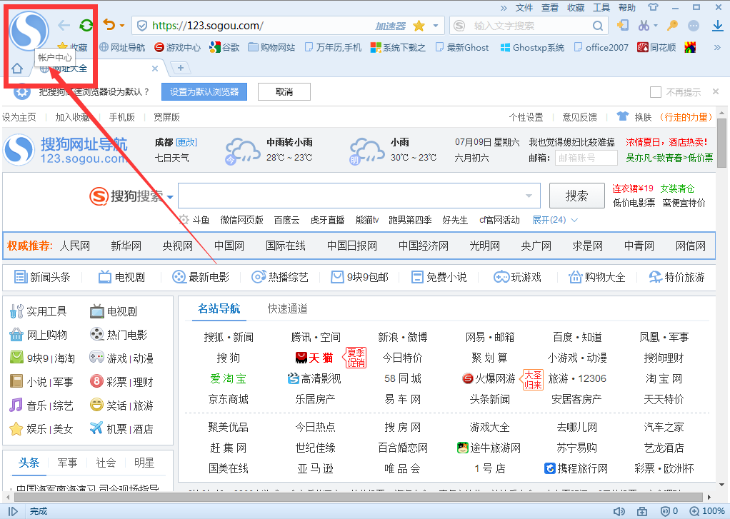Screen dimensions: 730x519
Task: Click the sidebar panel icon in the status bar
Action: [13, 511]
